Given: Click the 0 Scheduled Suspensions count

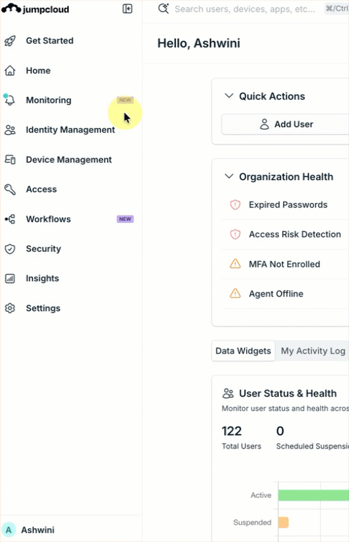Looking at the screenshot, I should click(x=280, y=431).
